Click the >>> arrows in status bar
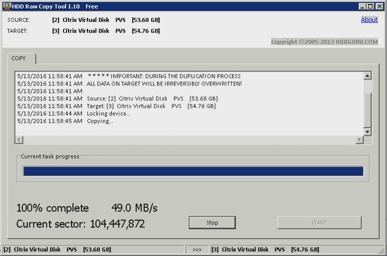This screenshot has width=387, height=256. click(x=197, y=250)
